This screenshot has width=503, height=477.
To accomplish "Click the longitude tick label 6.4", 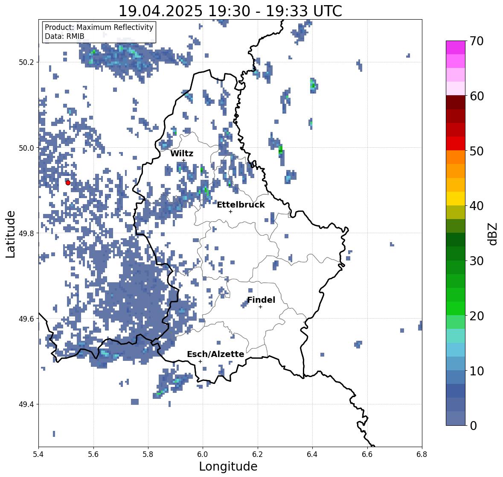I will 312,454.
